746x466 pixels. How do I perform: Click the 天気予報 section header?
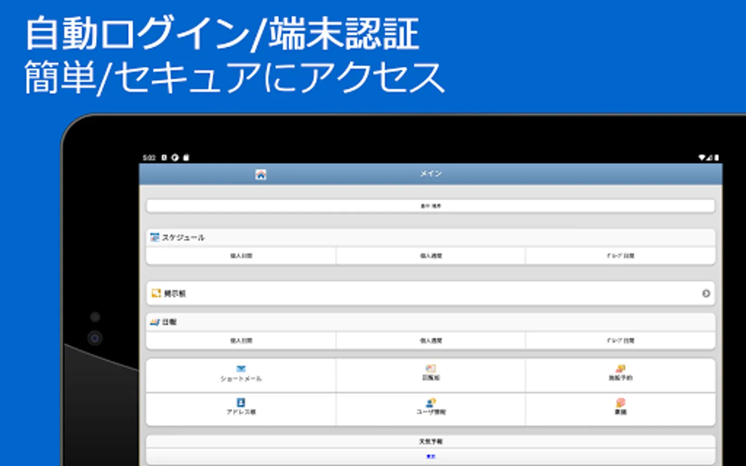point(431,442)
